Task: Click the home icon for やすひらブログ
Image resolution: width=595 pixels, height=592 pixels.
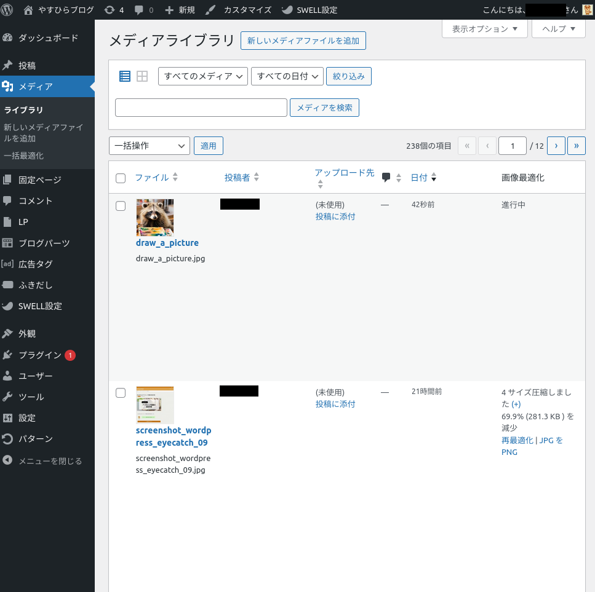Action: pyautogui.click(x=28, y=10)
